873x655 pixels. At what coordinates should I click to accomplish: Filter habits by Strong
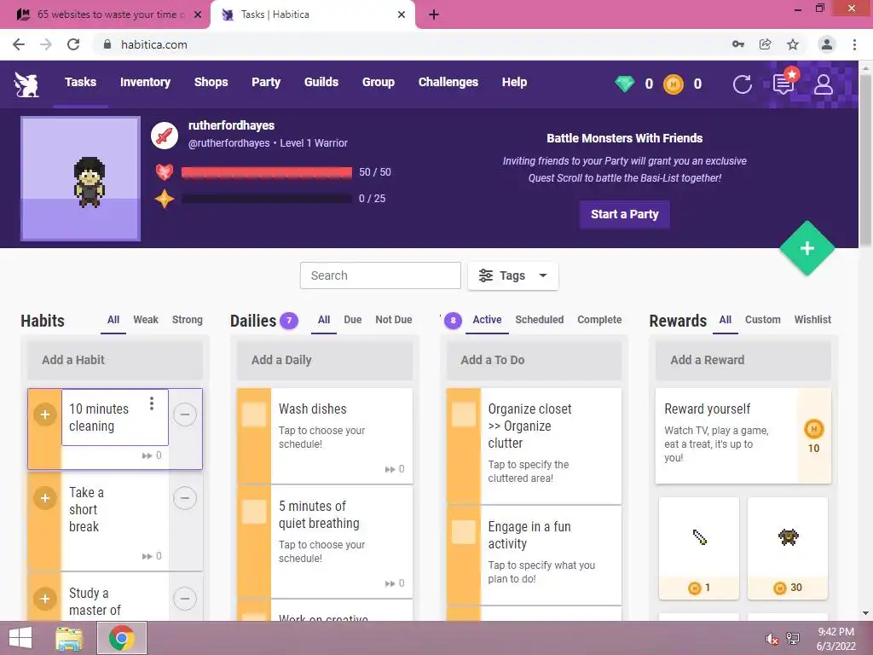point(187,320)
